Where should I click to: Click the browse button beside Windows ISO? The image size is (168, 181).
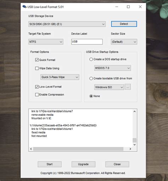point(128,87)
